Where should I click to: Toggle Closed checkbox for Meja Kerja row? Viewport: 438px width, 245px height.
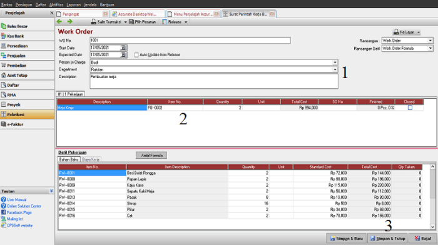pyautogui.click(x=410, y=107)
